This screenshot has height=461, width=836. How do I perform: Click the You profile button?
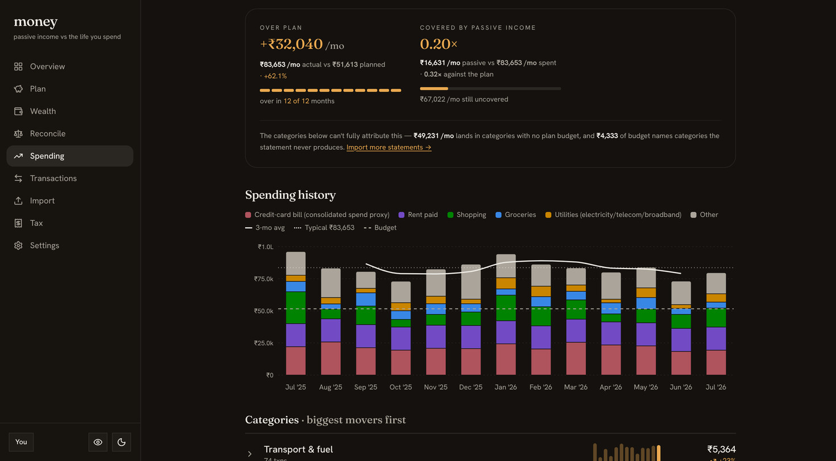(21, 442)
